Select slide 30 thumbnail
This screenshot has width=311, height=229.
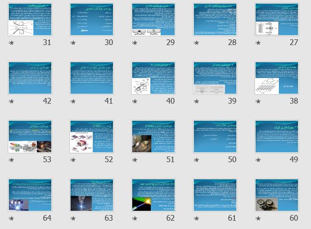pyautogui.click(x=92, y=19)
